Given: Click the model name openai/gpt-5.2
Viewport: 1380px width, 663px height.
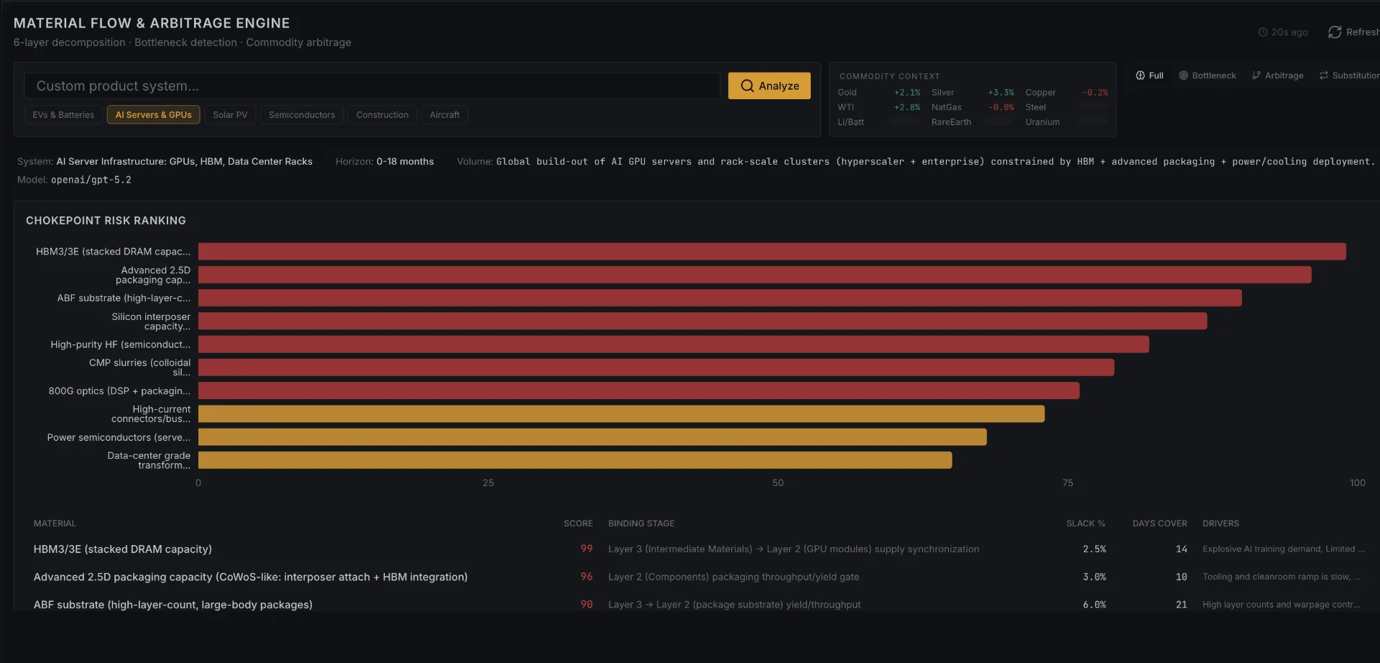Looking at the screenshot, I should [x=91, y=180].
